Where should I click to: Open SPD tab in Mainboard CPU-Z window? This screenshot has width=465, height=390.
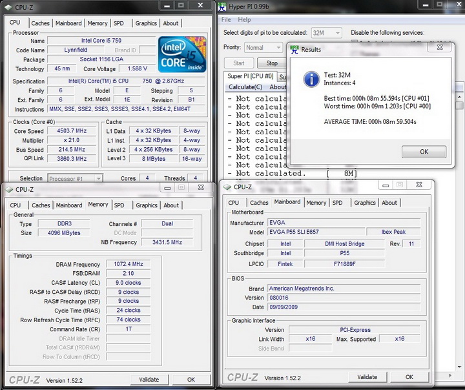[337, 203]
